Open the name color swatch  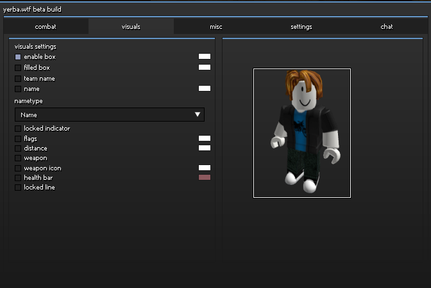(205, 88)
